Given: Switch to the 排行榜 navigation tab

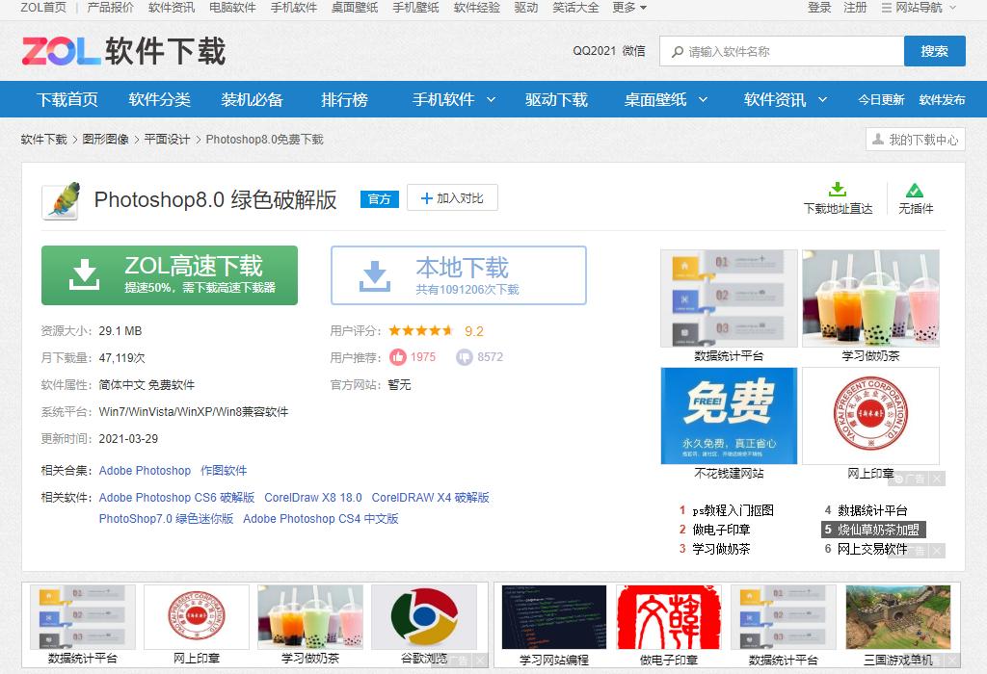Looking at the screenshot, I should (x=344, y=98).
